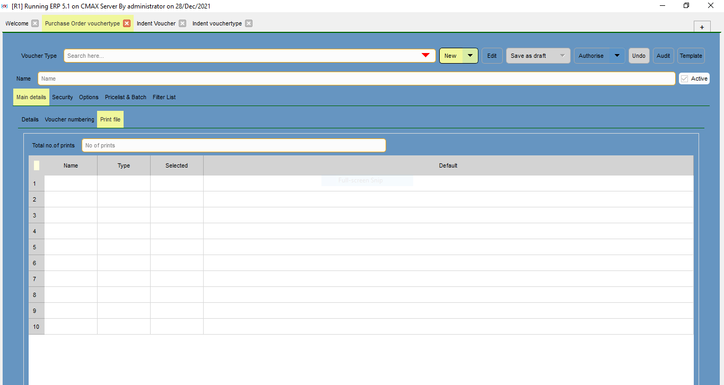Open the Security tab
This screenshot has height=385, width=724.
coord(63,97)
